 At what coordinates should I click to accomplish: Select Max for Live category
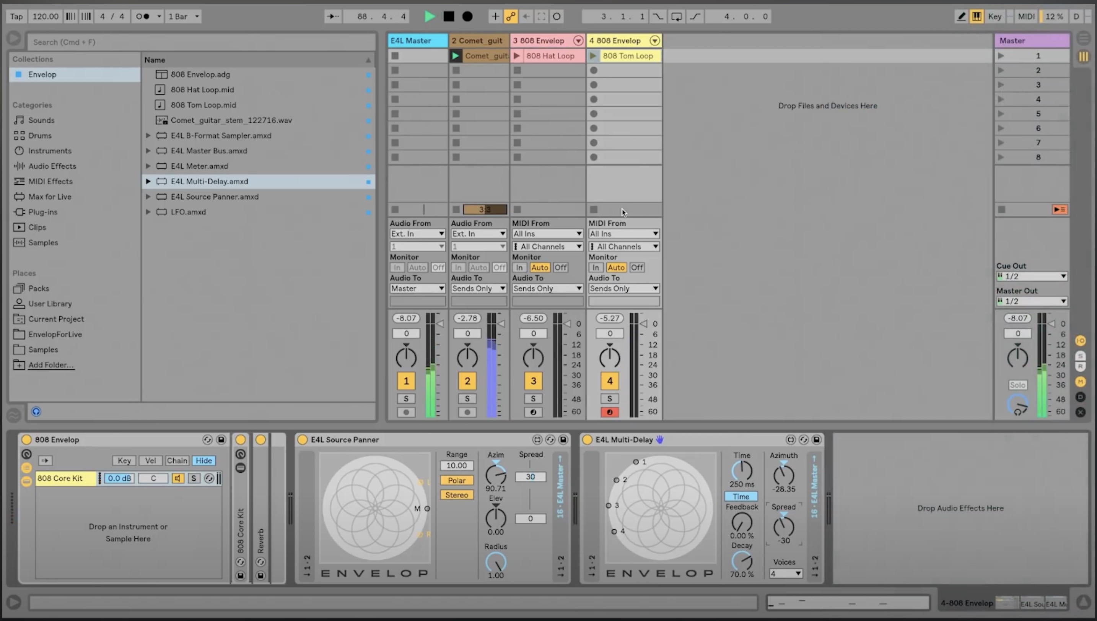[49, 197]
